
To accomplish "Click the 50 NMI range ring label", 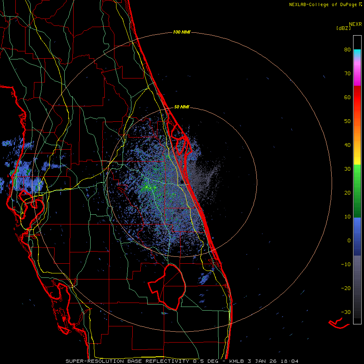I will tap(182, 107).
